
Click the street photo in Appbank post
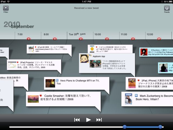[x=95, y=64]
